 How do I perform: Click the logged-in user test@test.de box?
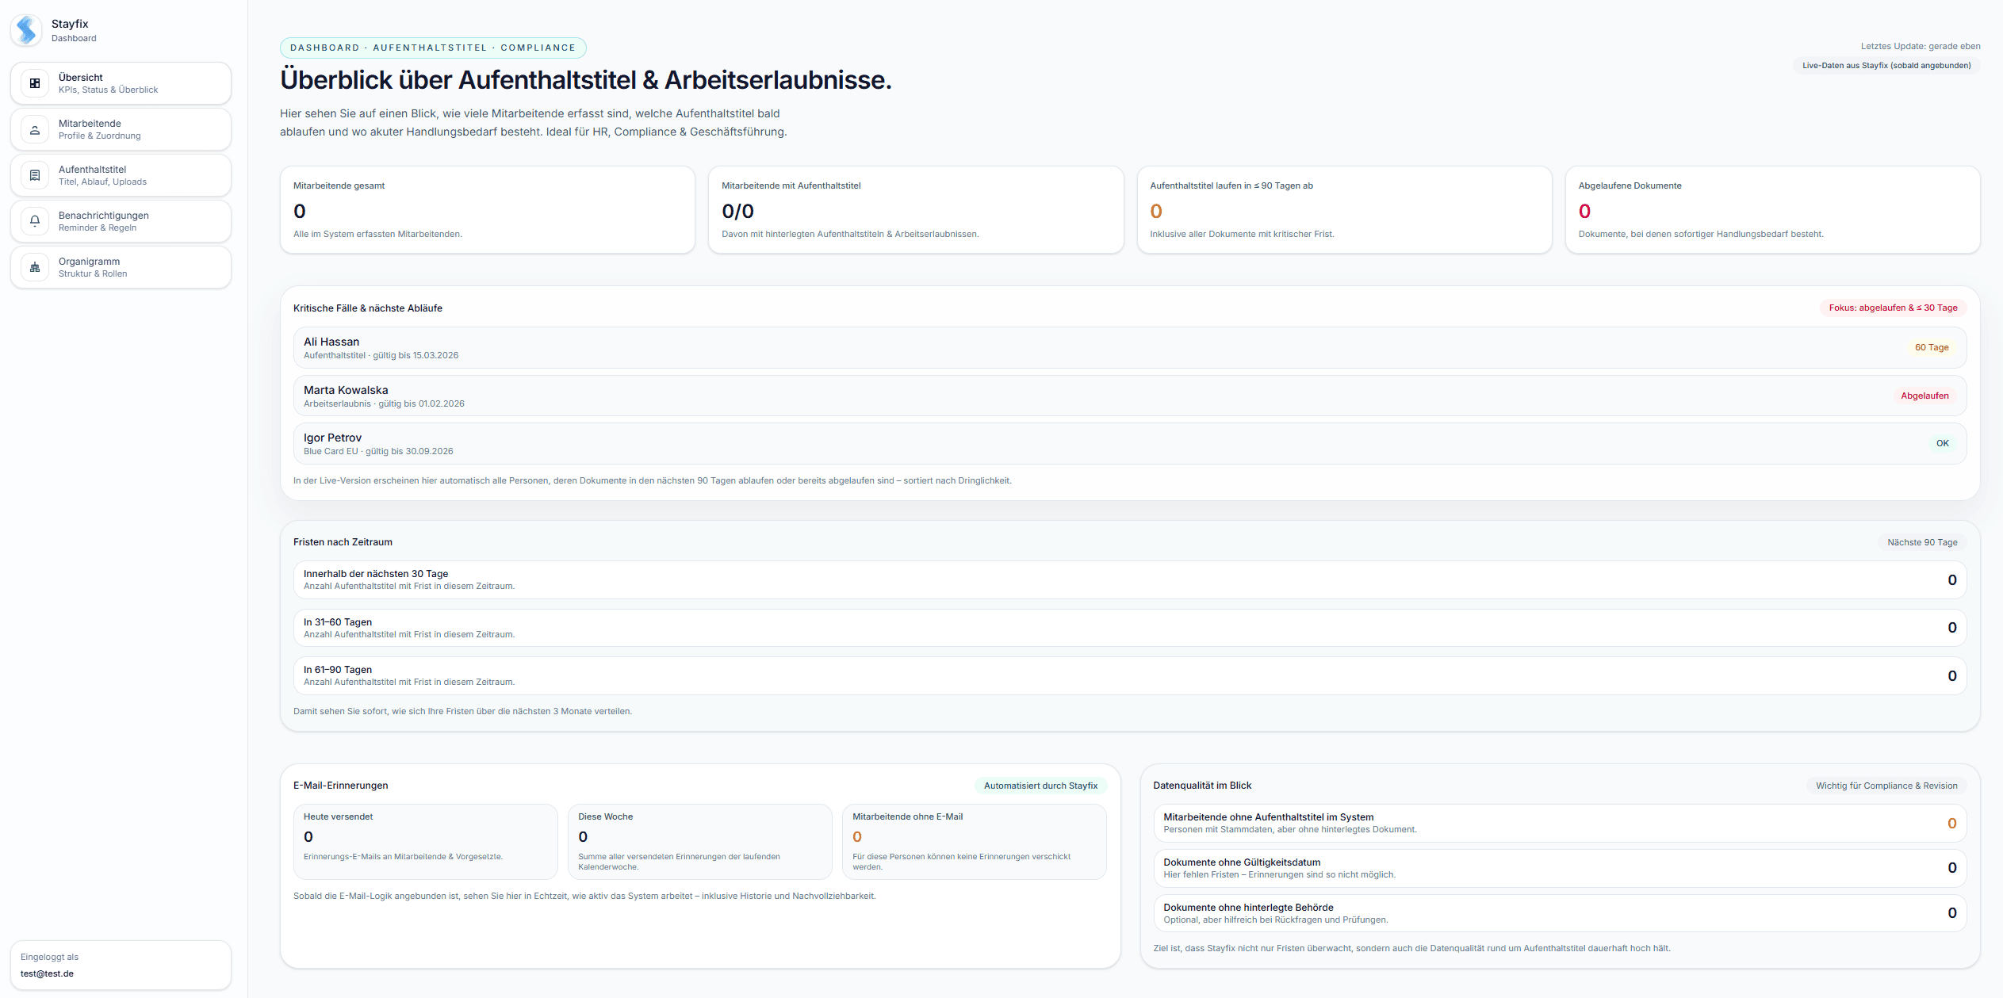pyautogui.click(x=121, y=965)
